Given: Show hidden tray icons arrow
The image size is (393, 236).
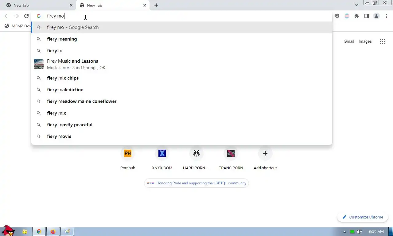Looking at the screenshot, I should pyautogui.click(x=344, y=232).
